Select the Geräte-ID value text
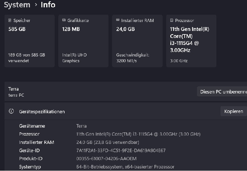The width and height of the screenshot is (247, 171). click(121, 150)
